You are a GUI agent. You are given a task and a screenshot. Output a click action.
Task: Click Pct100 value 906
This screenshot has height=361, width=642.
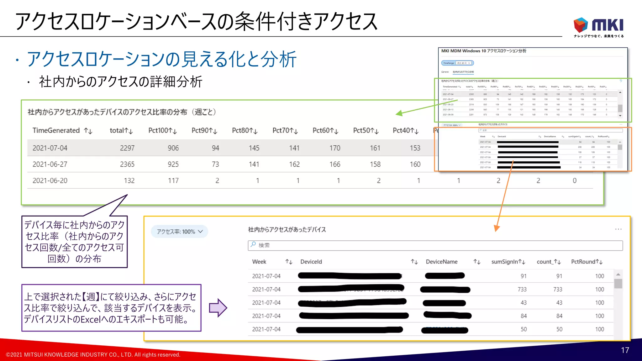[173, 148]
